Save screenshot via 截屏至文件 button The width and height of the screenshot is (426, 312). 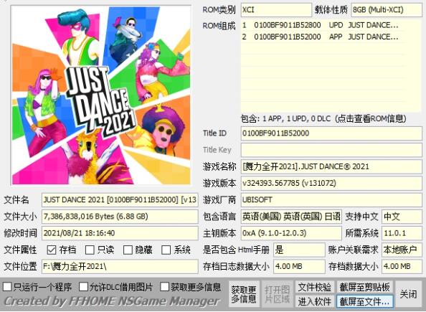click(x=364, y=301)
